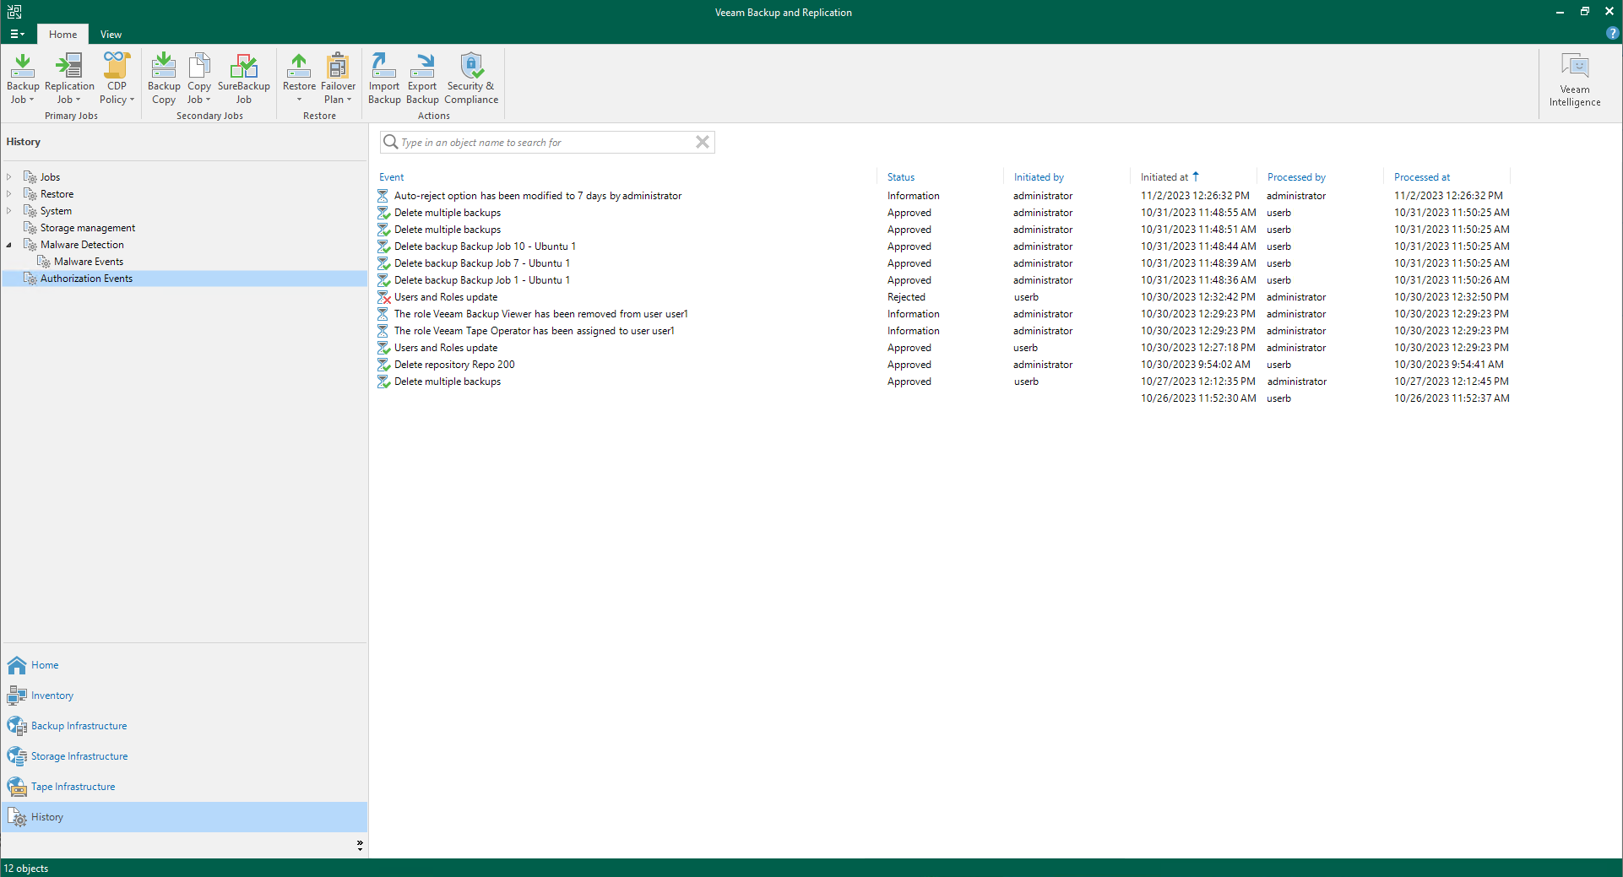Select Malware Events tree item
Screen dimensions: 1623x877
(88, 262)
